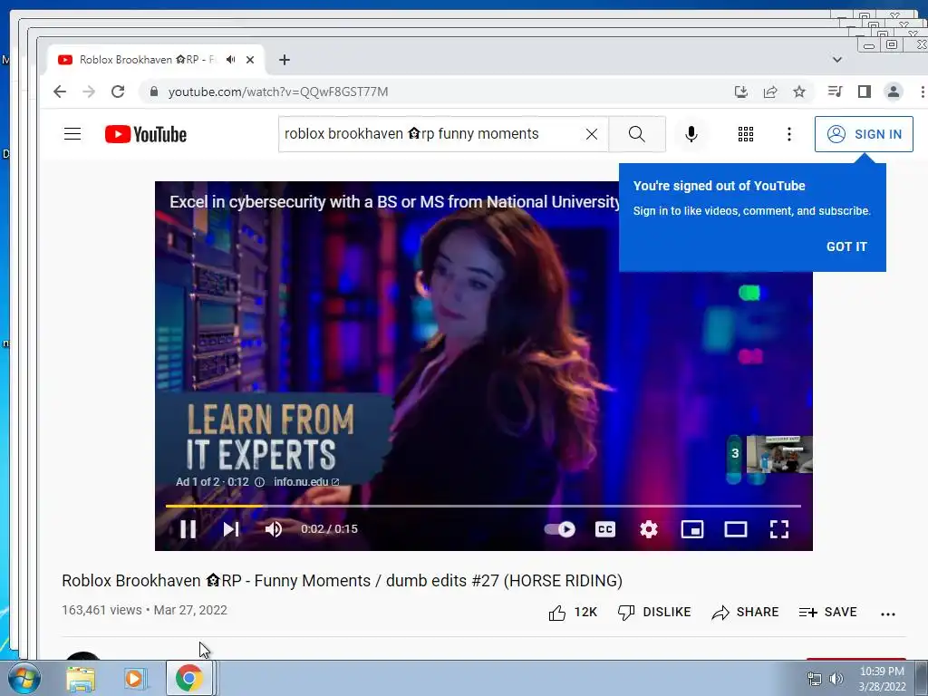928x696 pixels.
Task: Reload the page
Action: [118, 92]
